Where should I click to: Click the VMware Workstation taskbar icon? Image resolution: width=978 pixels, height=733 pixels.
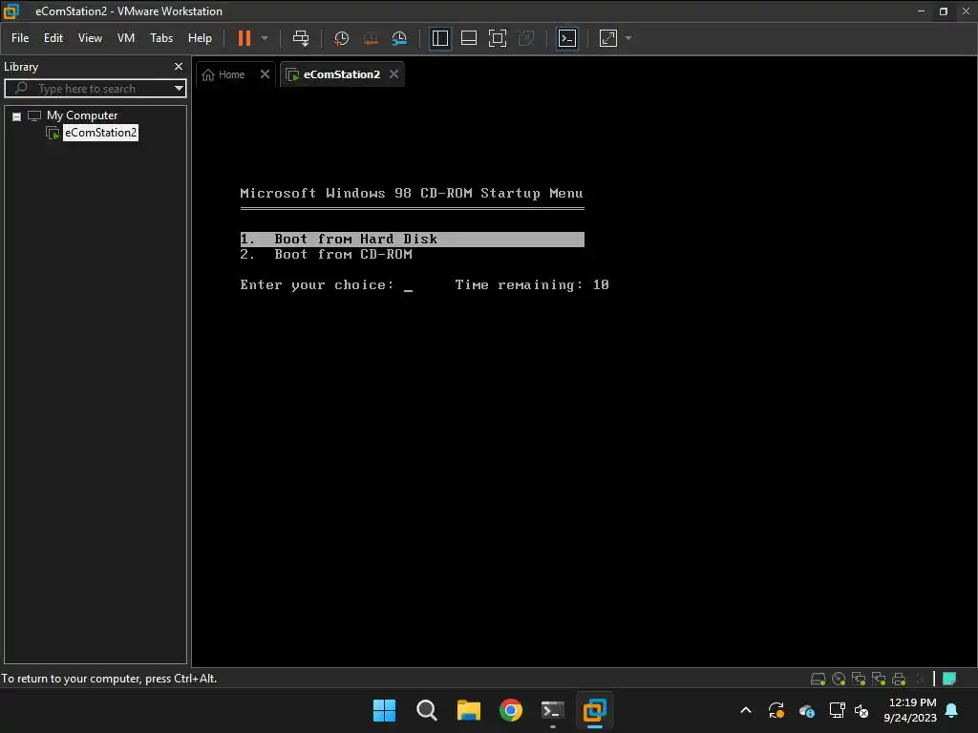(594, 710)
